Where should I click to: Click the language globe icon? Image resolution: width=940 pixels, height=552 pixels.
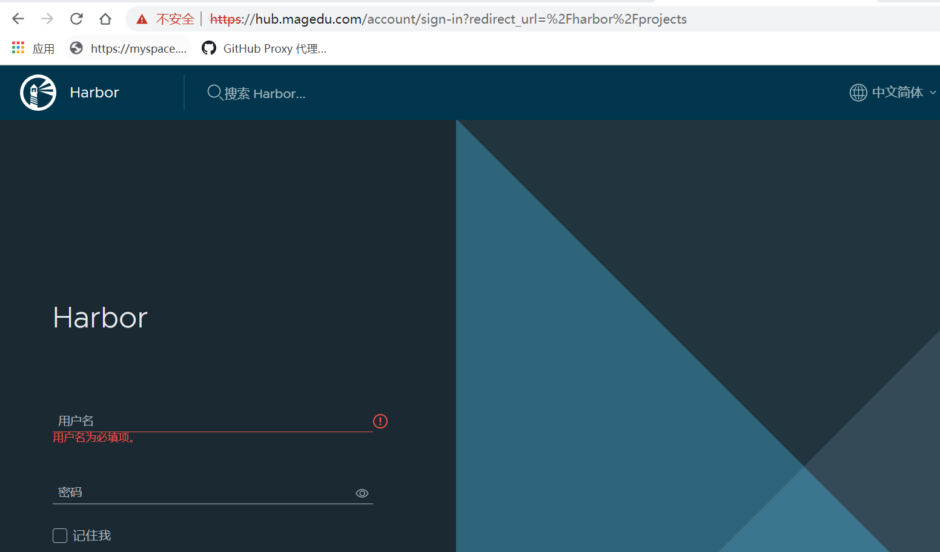click(858, 93)
